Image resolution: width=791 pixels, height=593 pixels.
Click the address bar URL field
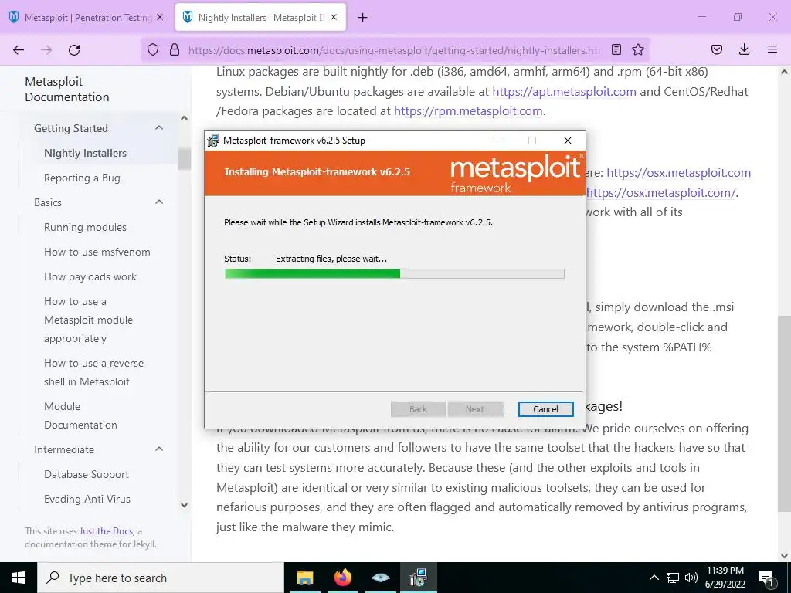pyautogui.click(x=395, y=50)
